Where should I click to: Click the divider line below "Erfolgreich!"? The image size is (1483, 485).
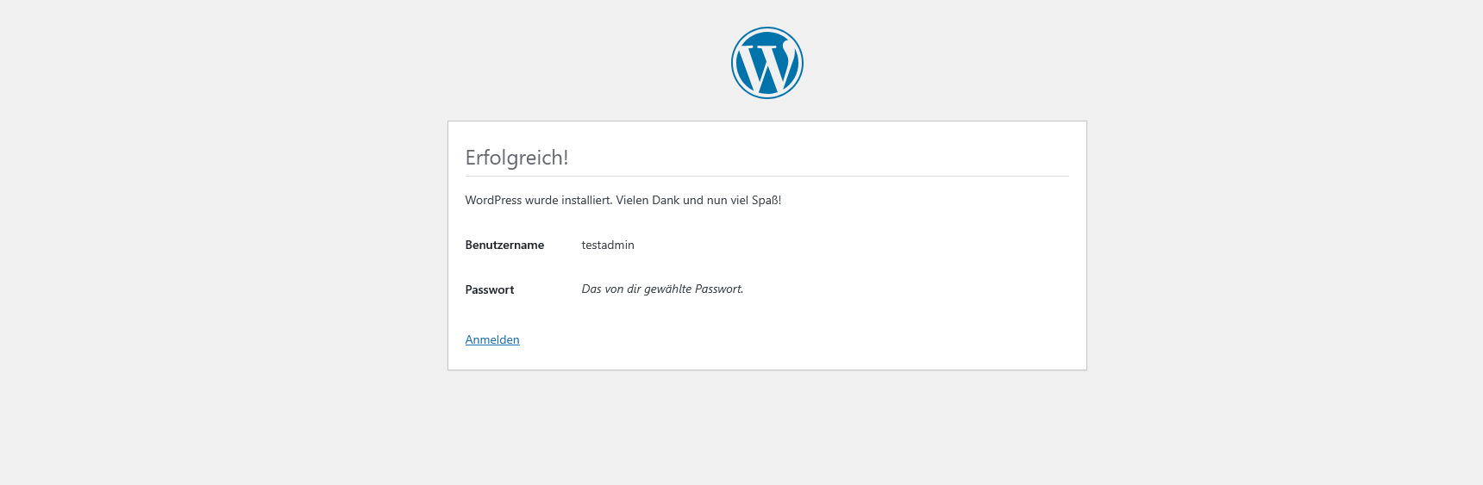pyautogui.click(x=767, y=176)
